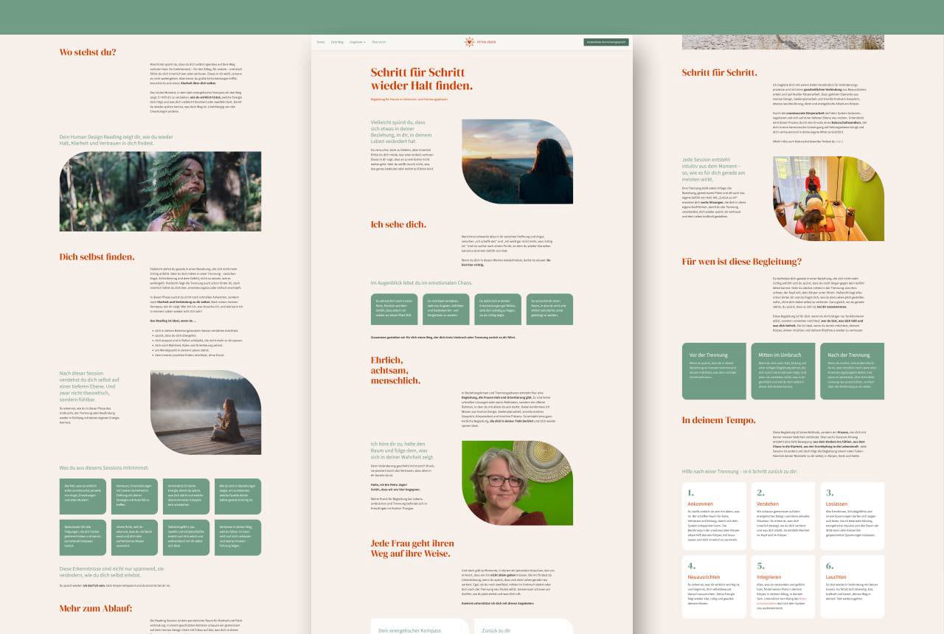Screen dimensions: 944x634
Task: Open the Angebote dropdown in the navbar
Action: pos(357,42)
